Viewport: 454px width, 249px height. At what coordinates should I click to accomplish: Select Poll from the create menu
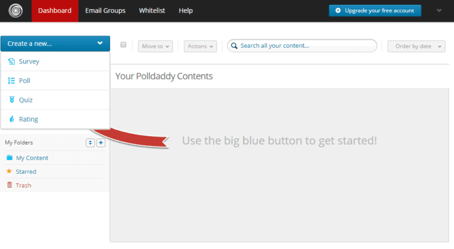(55, 81)
